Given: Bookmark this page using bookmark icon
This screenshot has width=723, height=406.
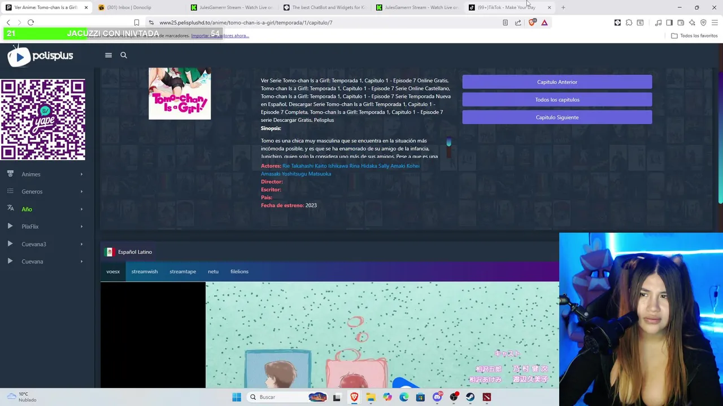Looking at the screenshot, I should 136,23.
